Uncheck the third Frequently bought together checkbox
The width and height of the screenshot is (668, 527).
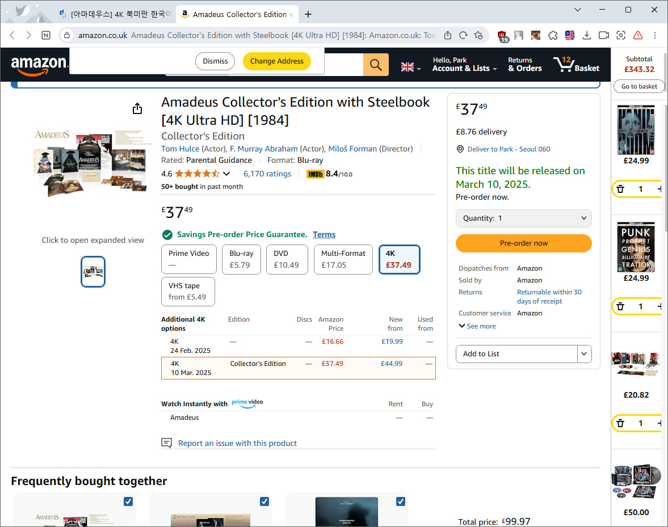pyautogui.click(x=401, y=501)
